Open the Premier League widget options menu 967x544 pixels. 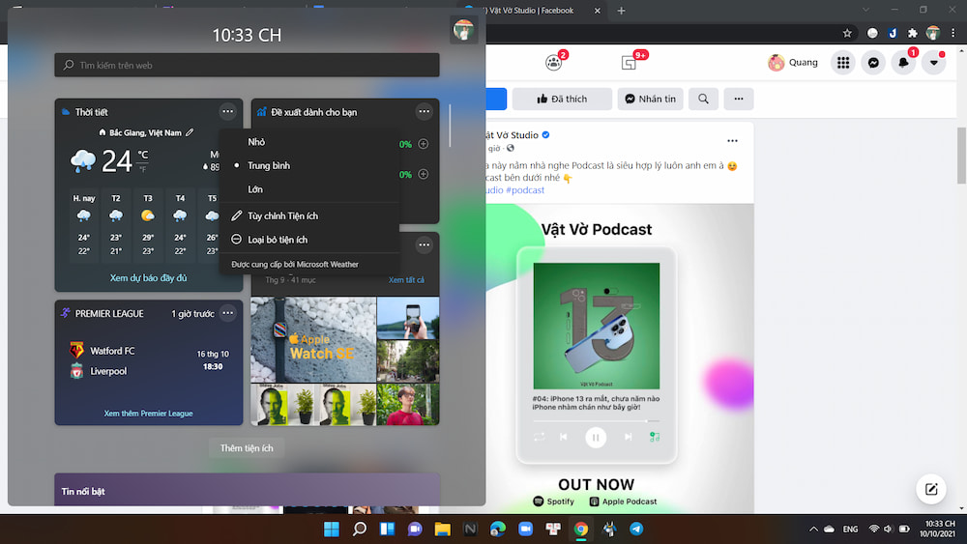227,313
